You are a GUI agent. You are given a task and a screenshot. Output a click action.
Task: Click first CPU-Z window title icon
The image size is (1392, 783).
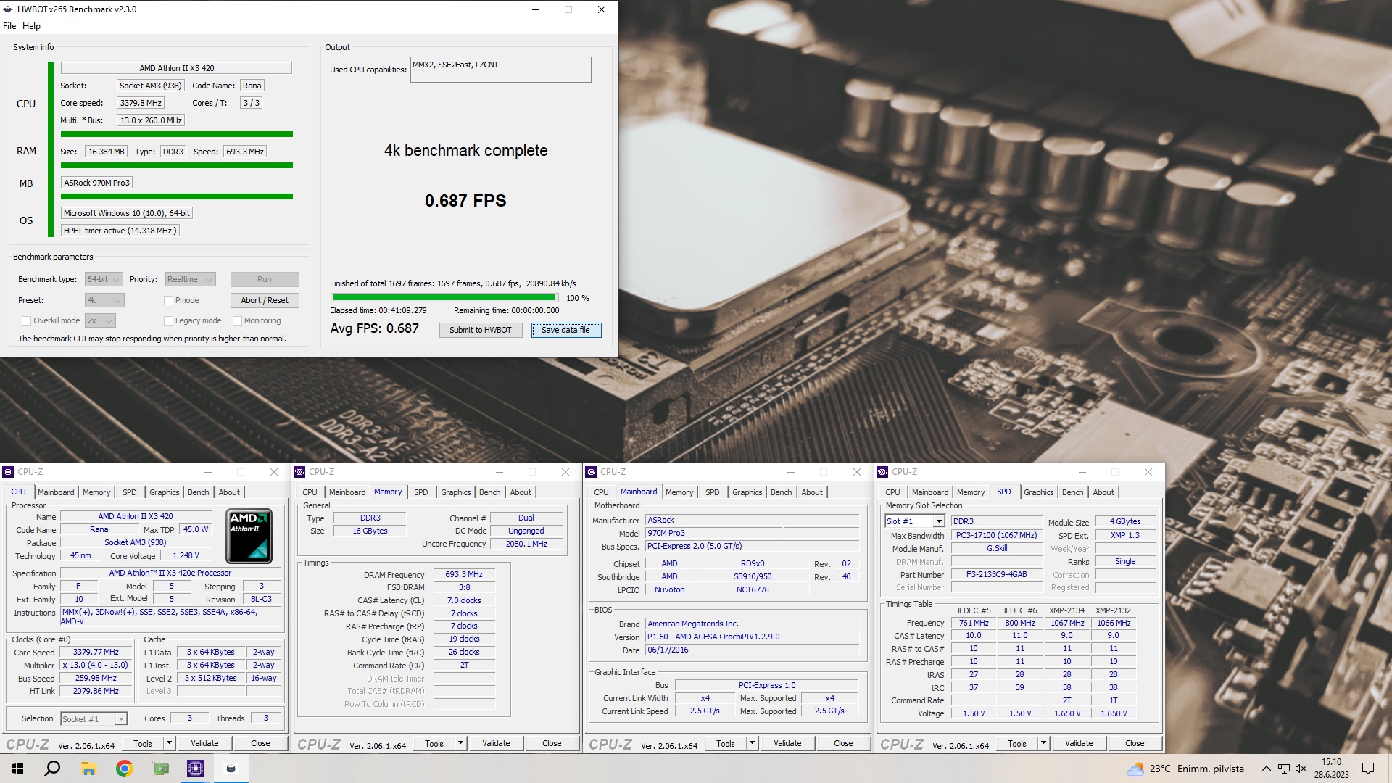pyautogui.click(x=8, y=472)
